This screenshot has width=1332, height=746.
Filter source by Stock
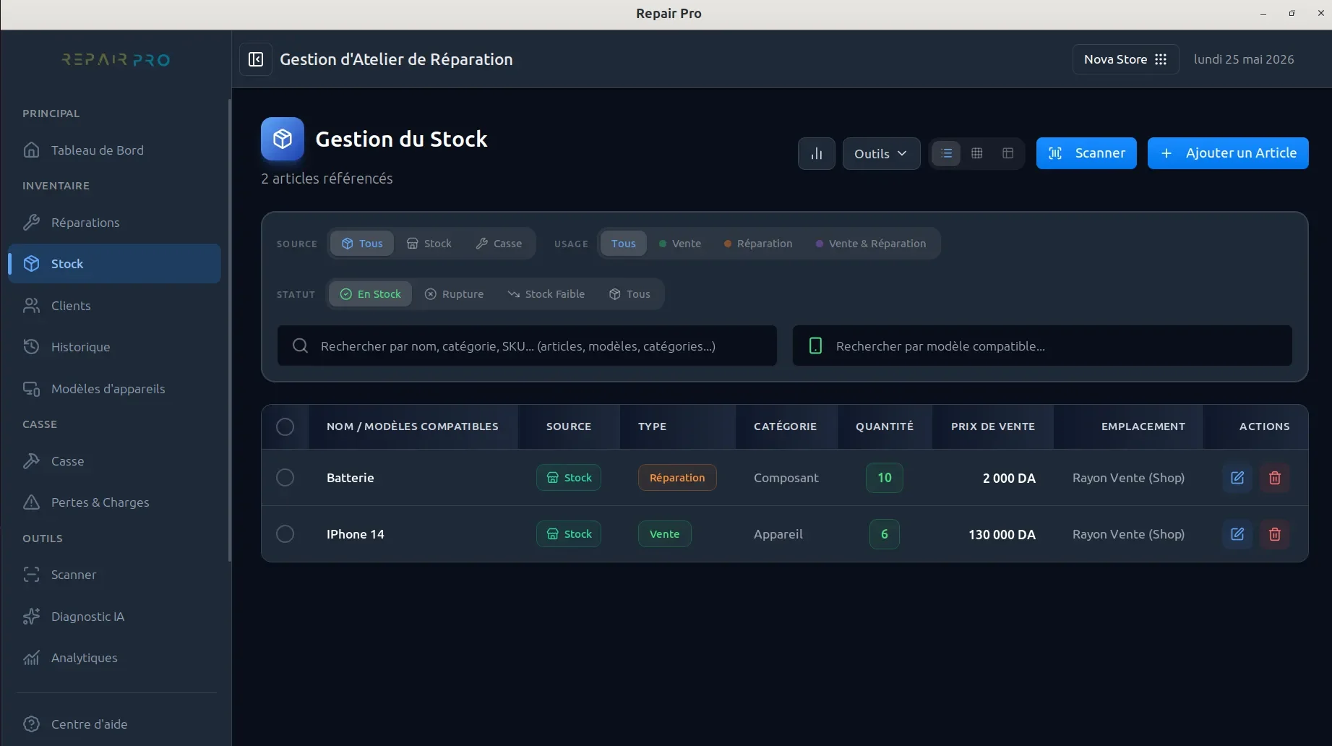coord(429,244)
